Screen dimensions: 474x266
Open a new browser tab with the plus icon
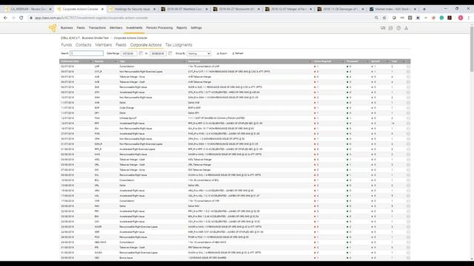[424, 9]
